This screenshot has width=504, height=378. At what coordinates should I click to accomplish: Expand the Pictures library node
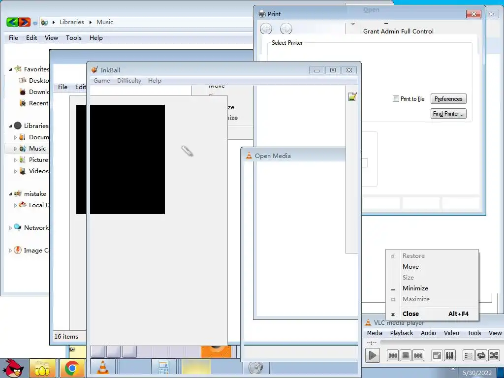15,160
